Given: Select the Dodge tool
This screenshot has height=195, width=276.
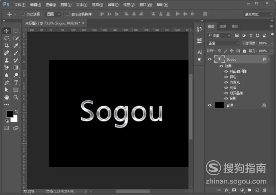Looking at the screenshot, I should (16, 75).
